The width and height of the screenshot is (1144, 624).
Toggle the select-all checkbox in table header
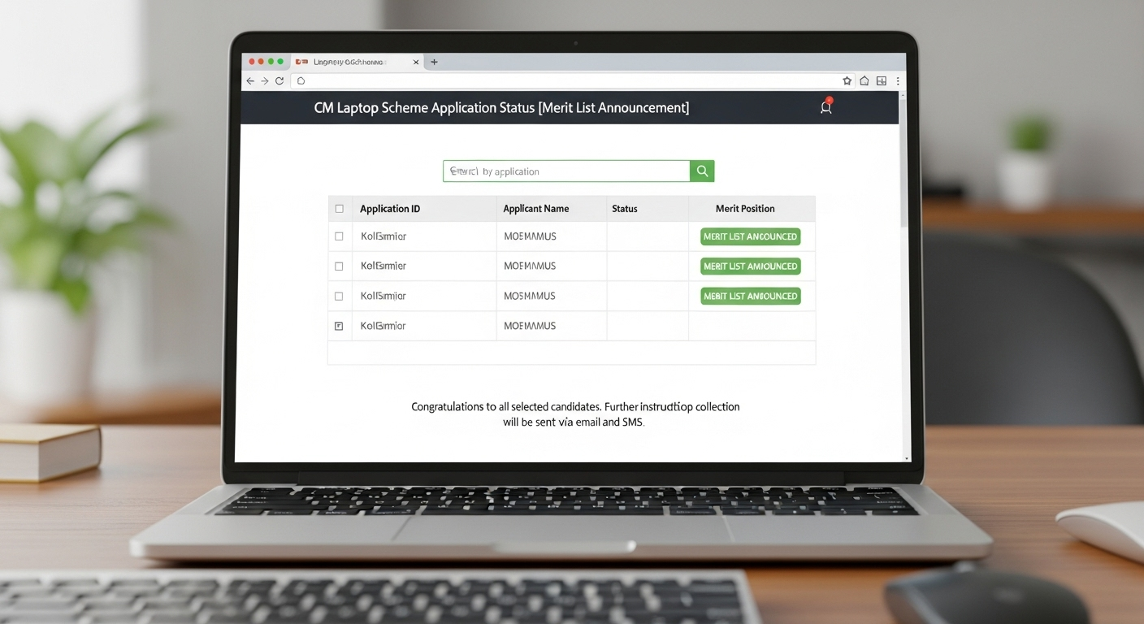[x=339, y=209]
